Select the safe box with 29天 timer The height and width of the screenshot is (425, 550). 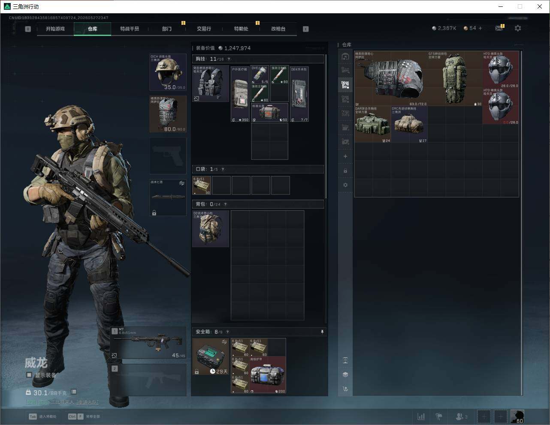coord(211,356)
